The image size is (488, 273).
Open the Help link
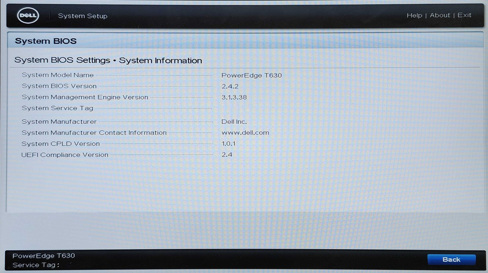pos(414,16)
